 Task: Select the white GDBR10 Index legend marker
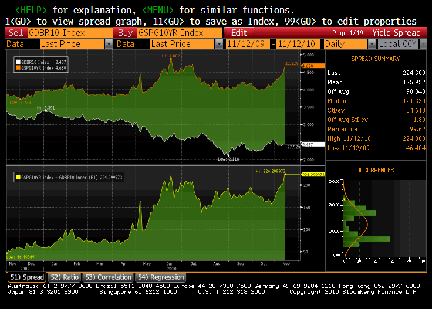(18, 61)
